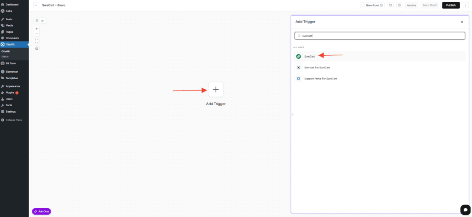Click the fit-to-screen canvas icon
This screenshot has height=217, width=472.
coord(37,41)
